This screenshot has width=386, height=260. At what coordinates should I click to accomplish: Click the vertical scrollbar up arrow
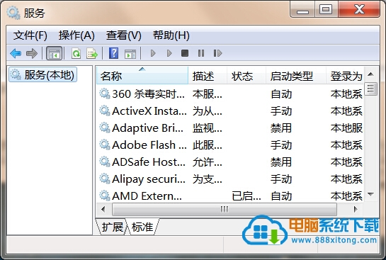coord(370,74)
